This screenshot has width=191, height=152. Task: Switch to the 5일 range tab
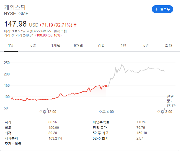[x=33, y=46]
